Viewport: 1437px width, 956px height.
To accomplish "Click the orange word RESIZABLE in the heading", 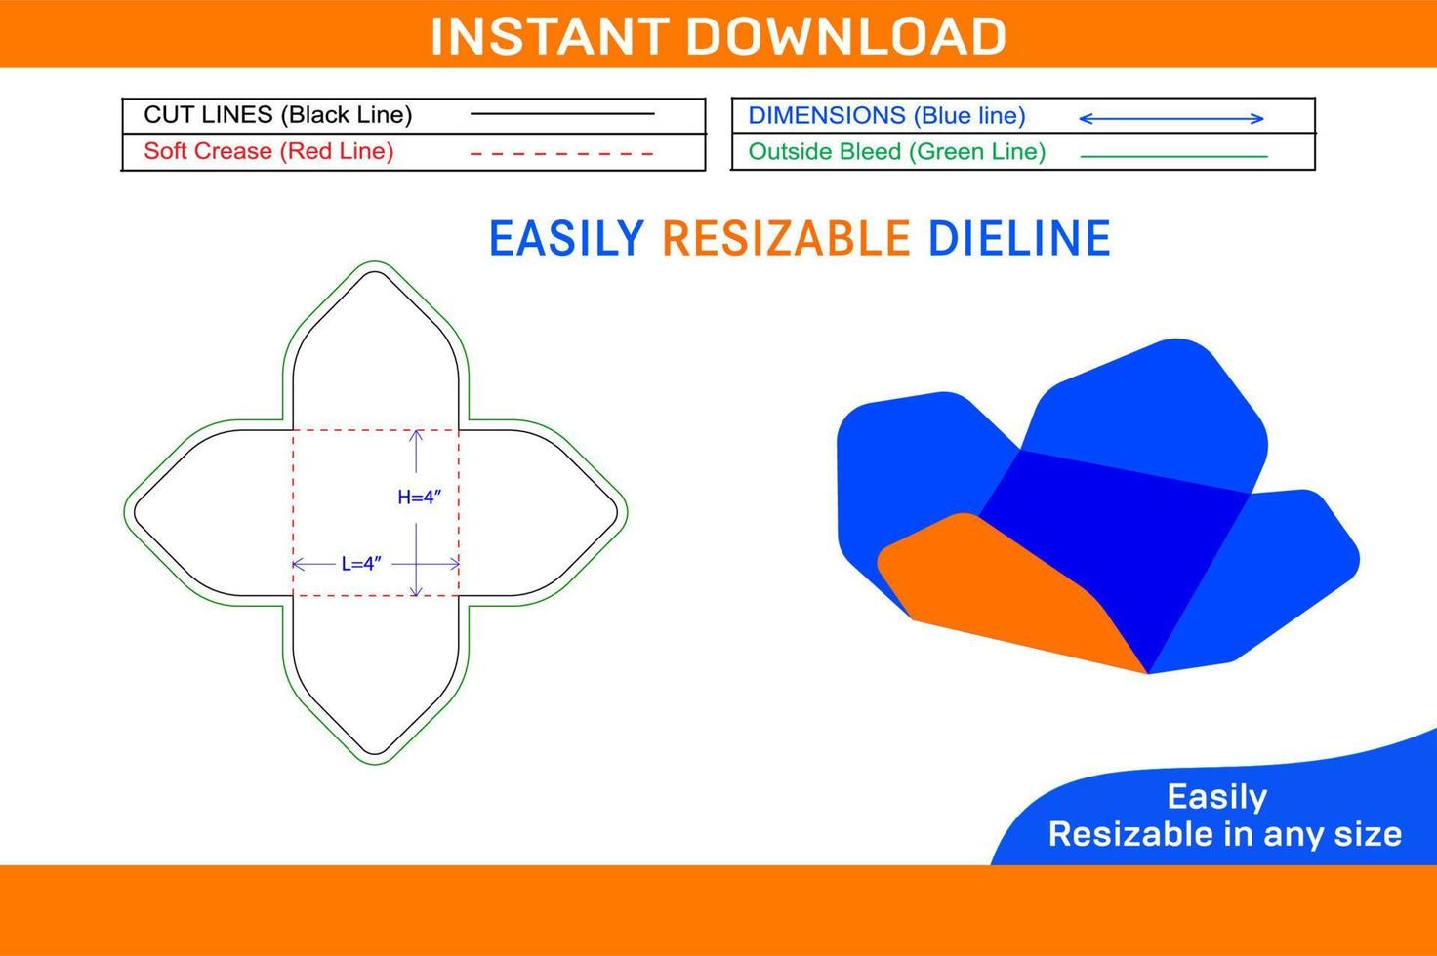I will [x=786, y=239].
